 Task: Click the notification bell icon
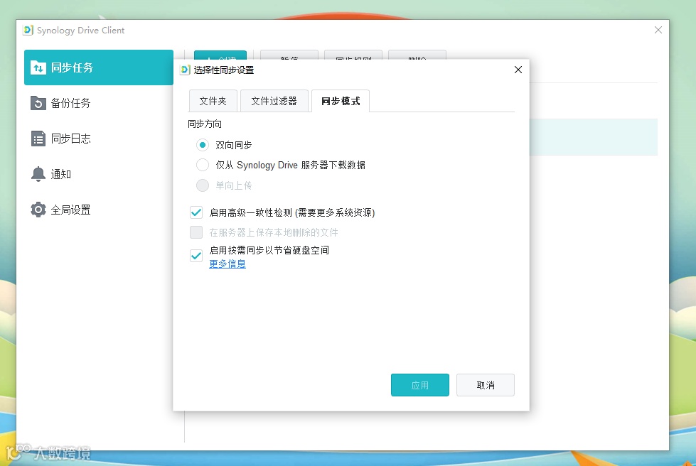pos(38,174)
